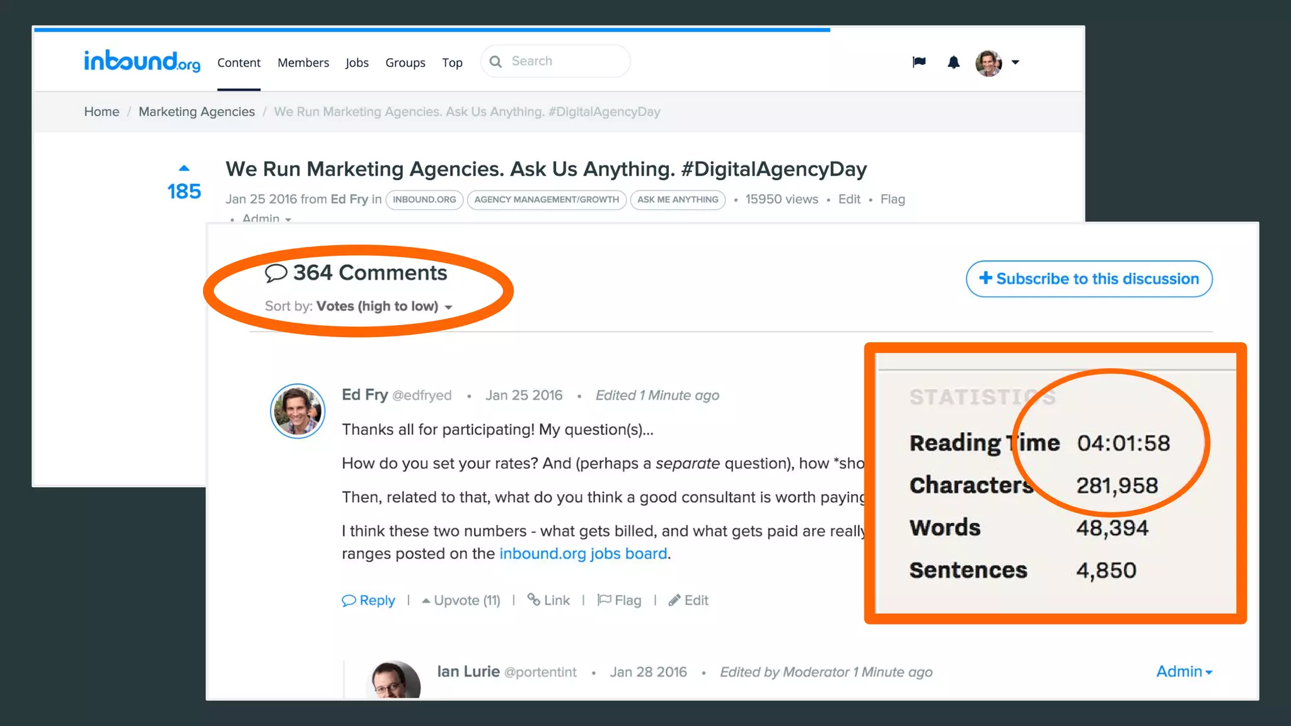This screenshot has width=1291, height=726.
Task: Open inbound.org jobs board link
Action: pos(583,553)
